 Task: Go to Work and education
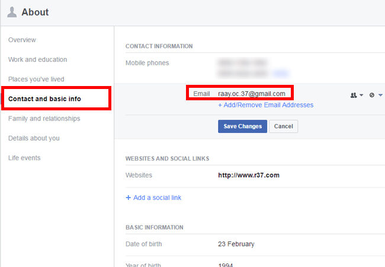pyautogui.click(x=37, y=59)
